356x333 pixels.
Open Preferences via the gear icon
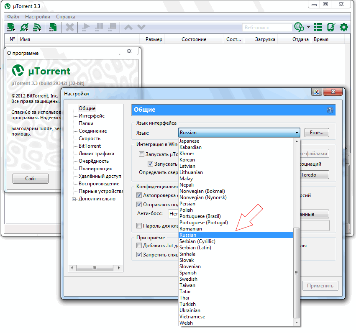click(344, 27)
